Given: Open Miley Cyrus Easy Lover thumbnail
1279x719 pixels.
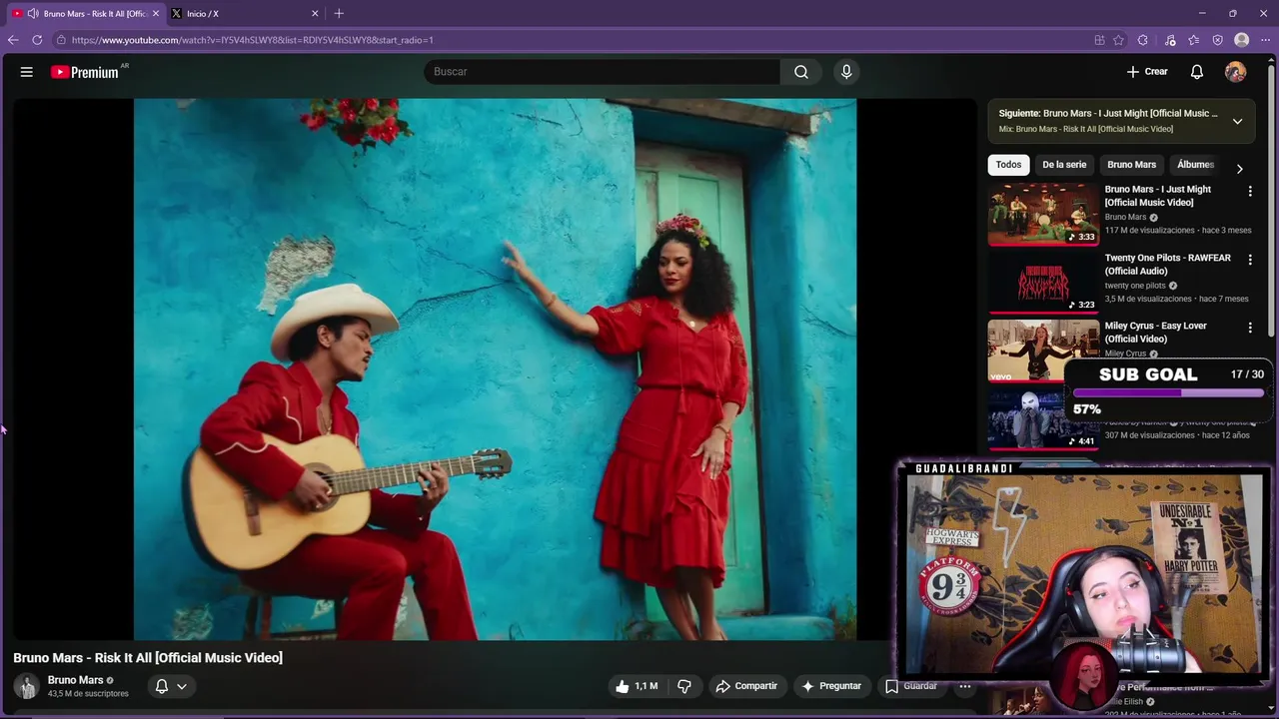Looking at the screenshot, I should tap(1043, 350).
